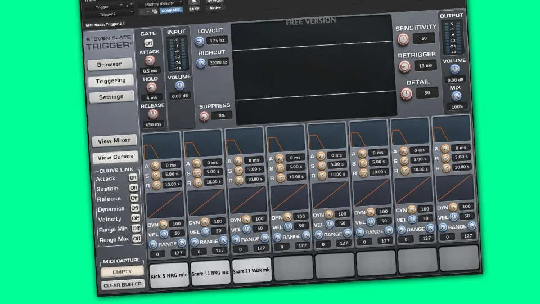This screenshot has width=540, height=304.
Task: Click Kick 5 slot's Release (R) knob
Action: coord(156,185)
